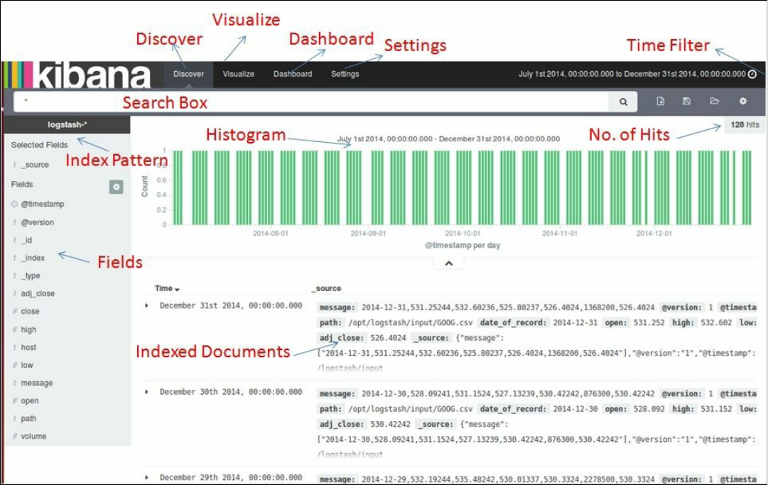Sort by the Time column header

coord(167,289)
